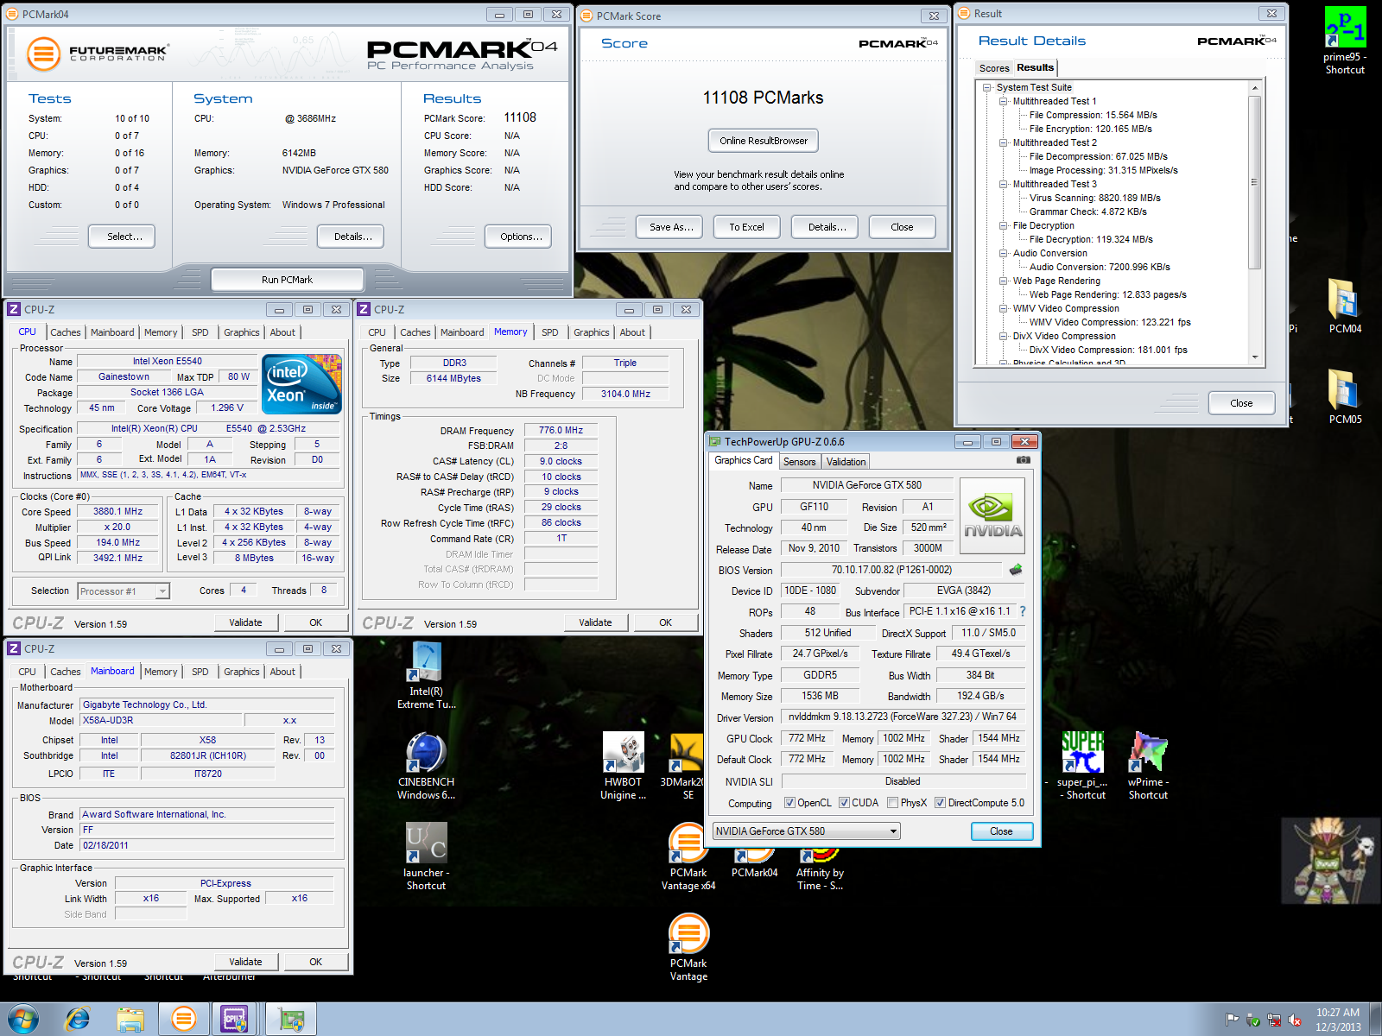
Task: Open the Sensors tab in GPU-Z
Action: pyautogui.click(x=799, y=462)
